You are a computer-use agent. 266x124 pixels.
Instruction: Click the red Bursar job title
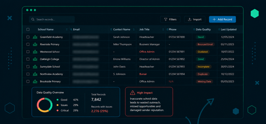click(143, 74)
